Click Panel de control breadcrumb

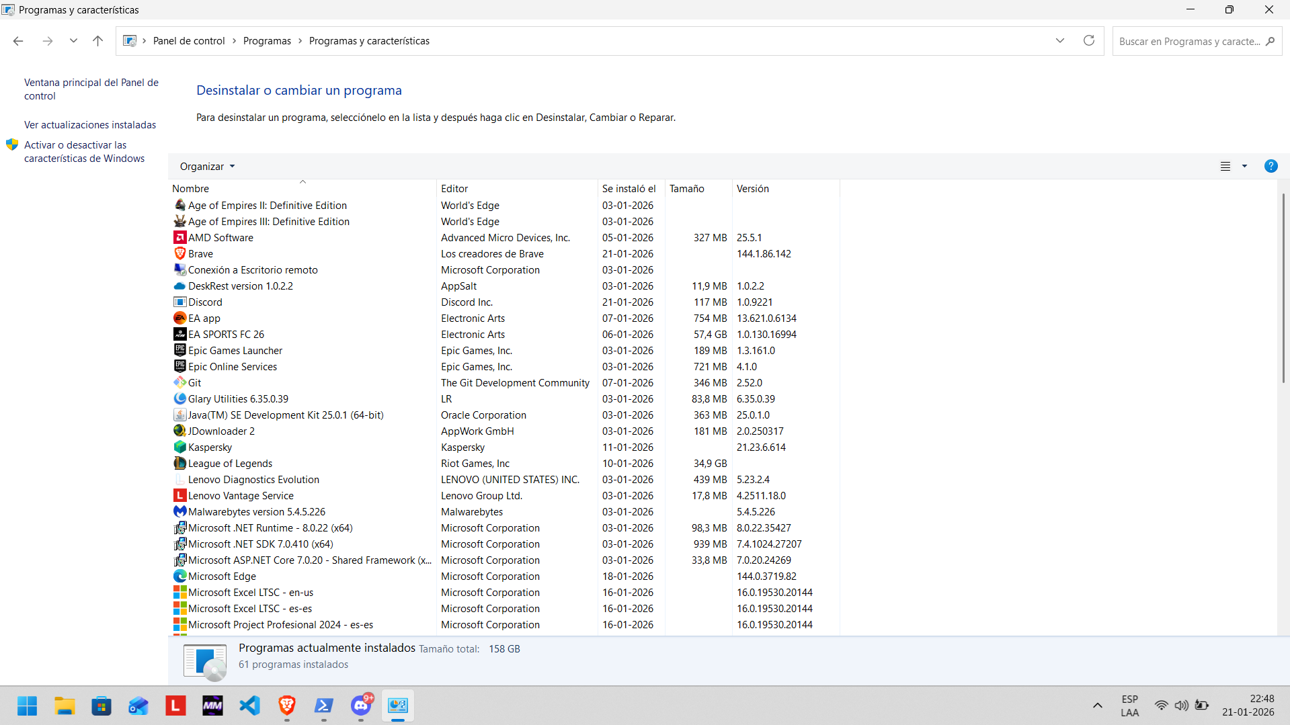(189, 41)
